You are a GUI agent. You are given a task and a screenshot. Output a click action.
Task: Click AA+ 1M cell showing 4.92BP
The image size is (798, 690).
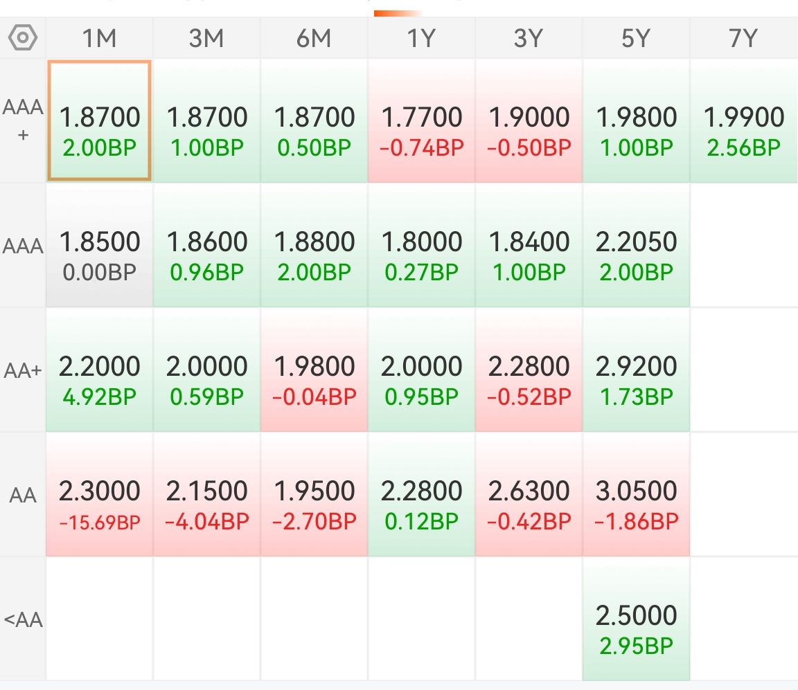click(x=99, y=370)
